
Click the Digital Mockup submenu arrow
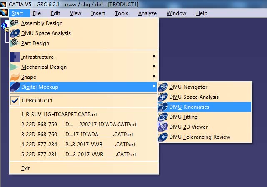154,86
